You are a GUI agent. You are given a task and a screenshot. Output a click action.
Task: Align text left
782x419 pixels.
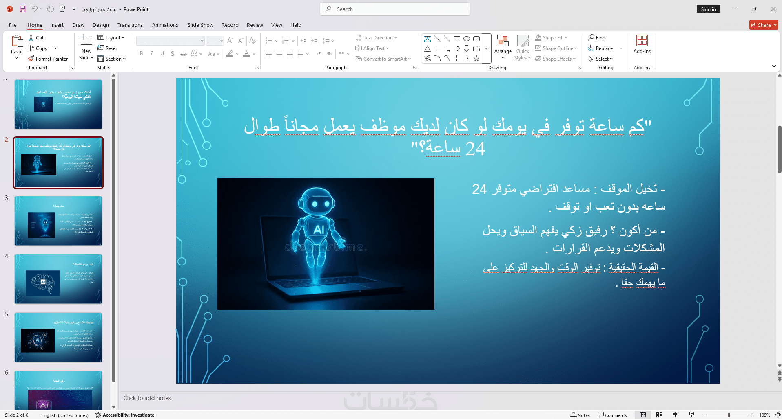click(269, 53)
